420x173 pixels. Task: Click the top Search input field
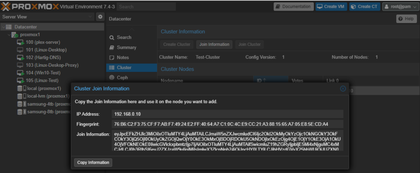tap(146, 7)
